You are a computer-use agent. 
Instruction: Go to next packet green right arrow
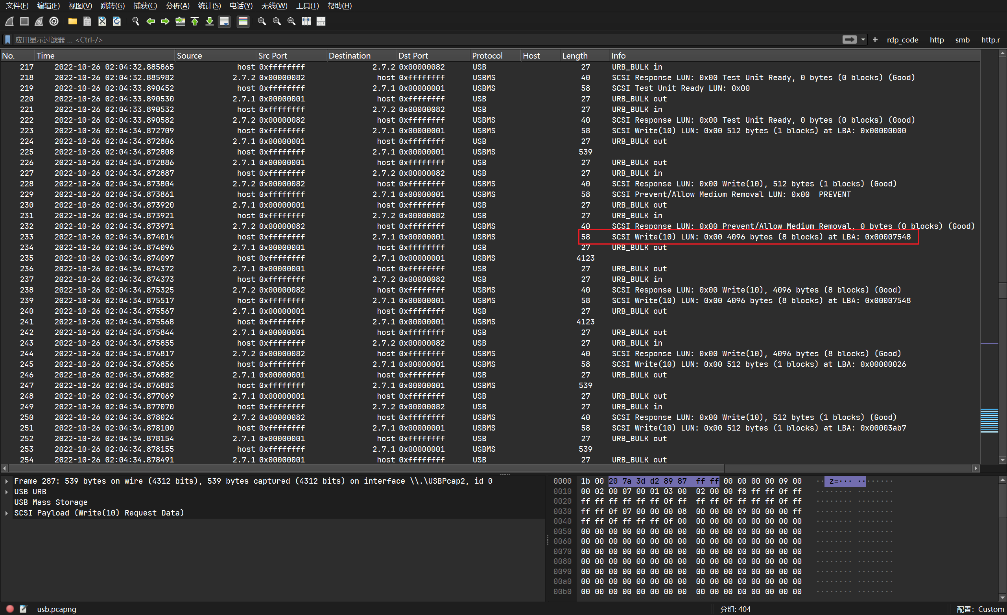165,21
